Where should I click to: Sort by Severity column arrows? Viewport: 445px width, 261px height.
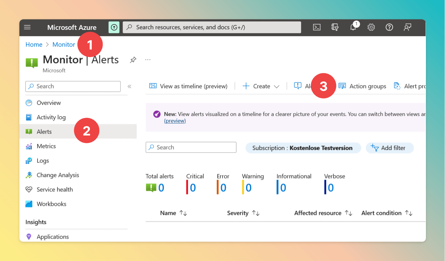pos(256,213)
